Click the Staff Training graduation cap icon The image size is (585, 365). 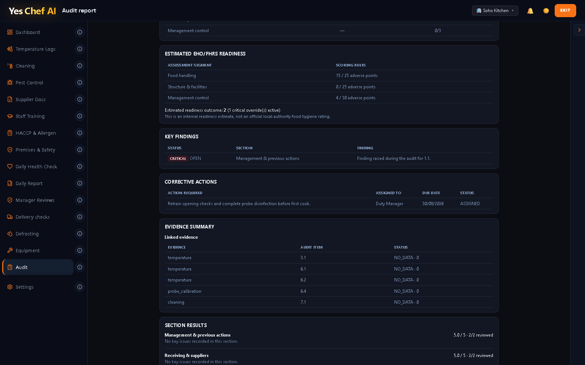10,116
